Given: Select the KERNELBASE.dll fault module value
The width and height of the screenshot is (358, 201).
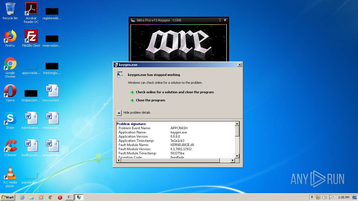Looking at the screenshot, I should [182, 145].
